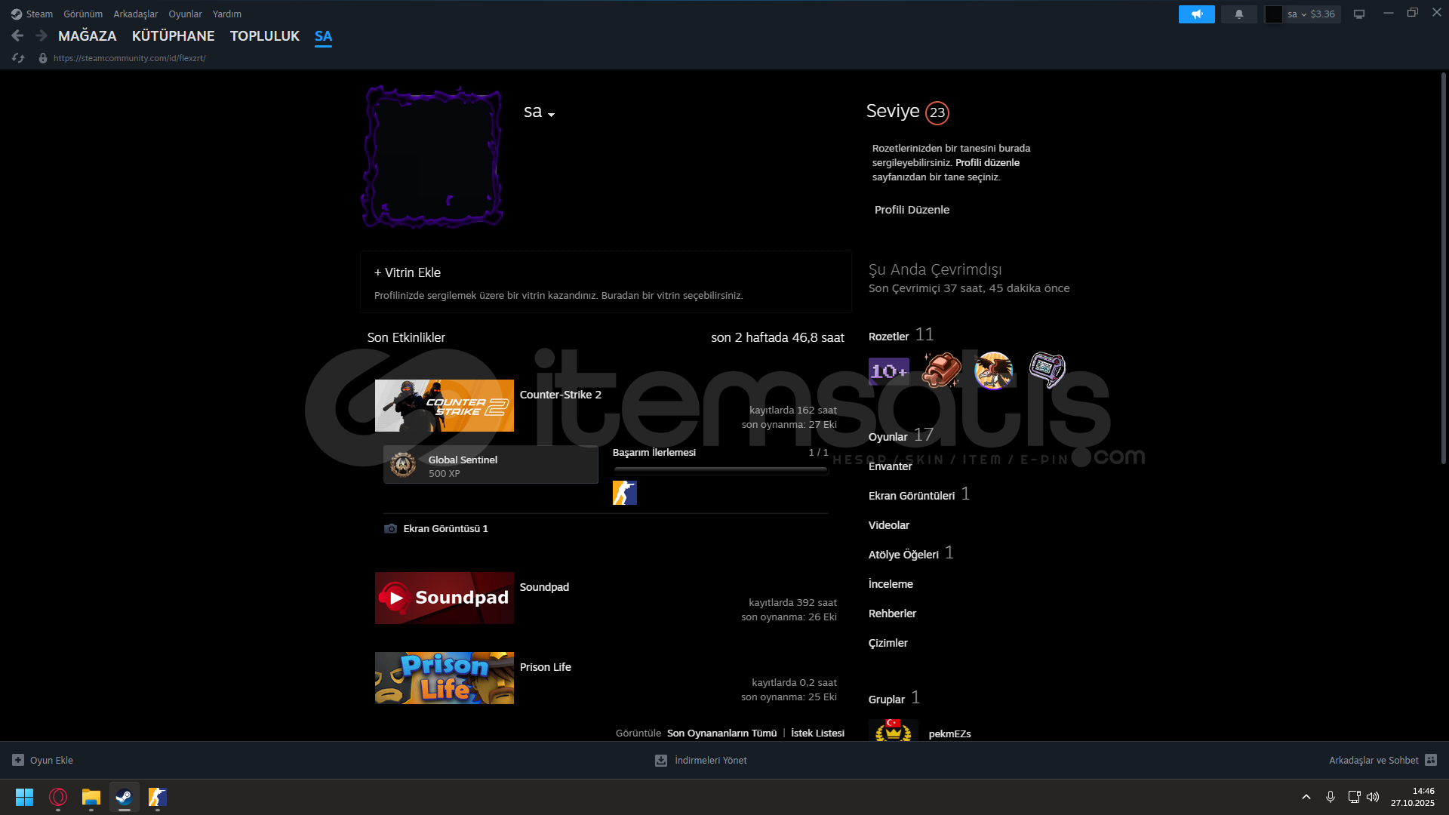Click the Big Picture mode monitor icon
The height and width of the screenshot is (815, 1449).
pos(1358,14)
